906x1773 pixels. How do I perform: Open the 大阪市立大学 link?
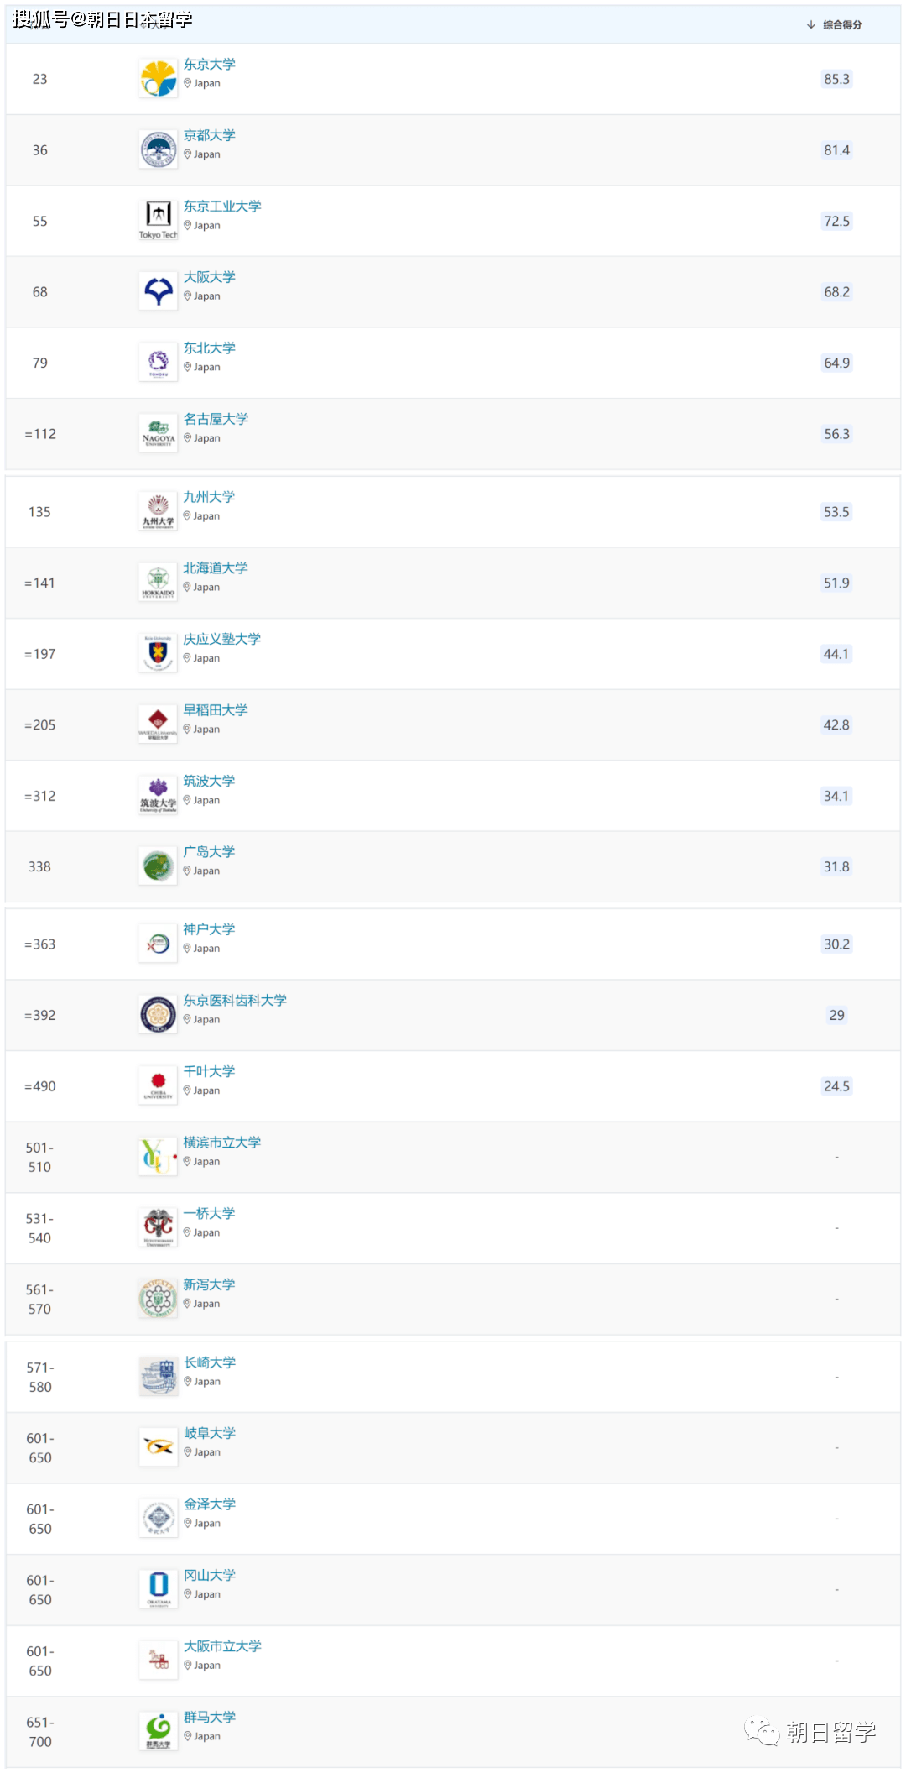click(x=222, y=1646)
